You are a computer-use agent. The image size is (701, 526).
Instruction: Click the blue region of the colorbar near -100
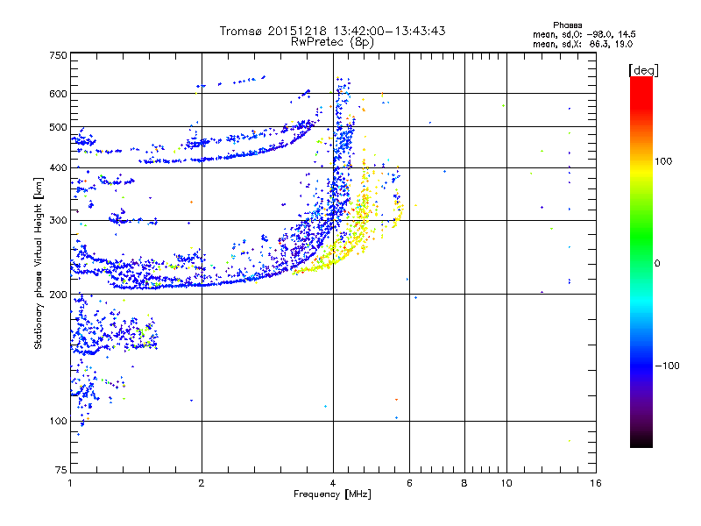click(641, 366)
